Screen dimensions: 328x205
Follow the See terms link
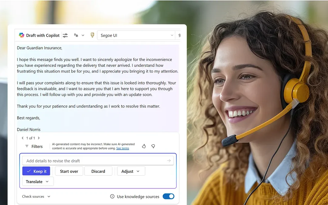[x=123, y=148]
